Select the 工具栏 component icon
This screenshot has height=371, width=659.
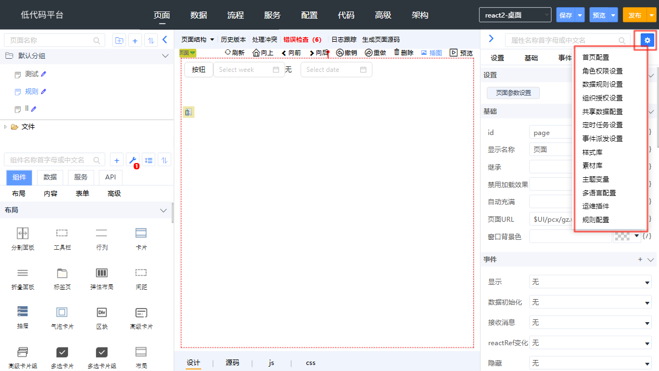62,233
